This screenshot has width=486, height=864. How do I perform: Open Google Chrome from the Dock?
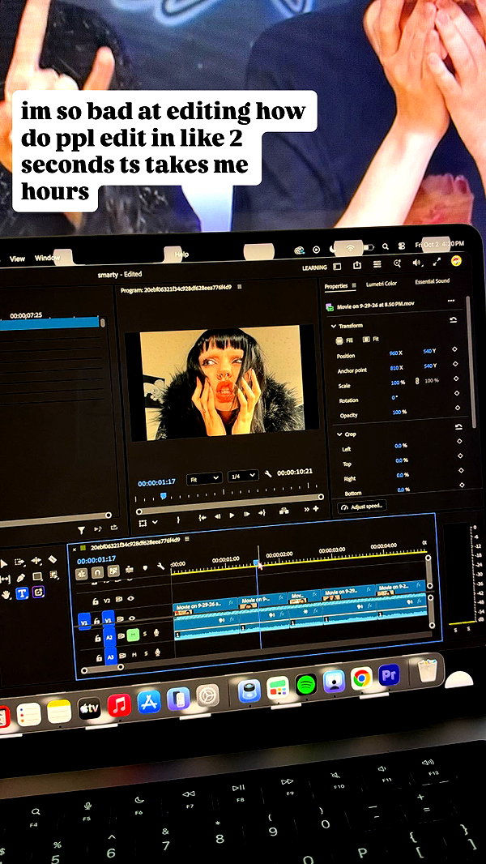click(x=361, y=678)
